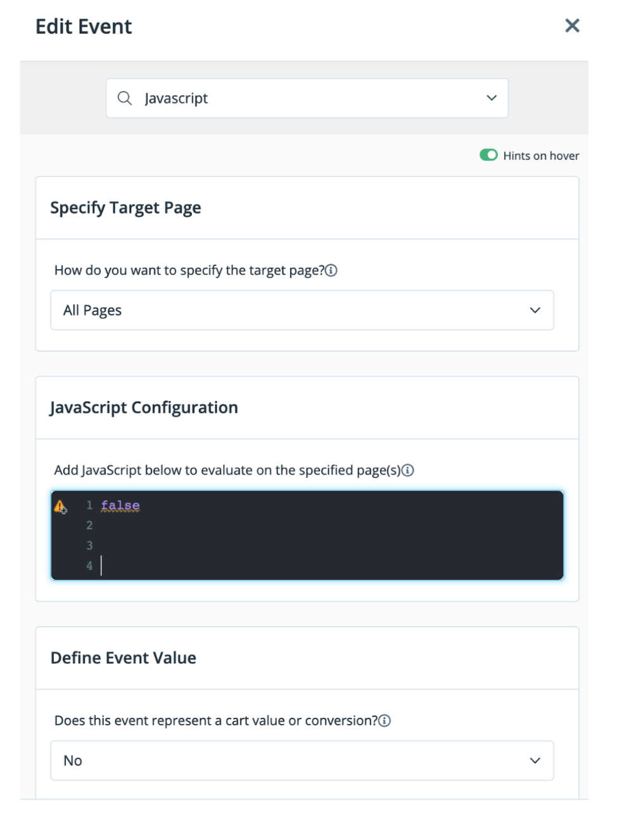Click the info icon beside target page question
Screen dimensions: 627x830
coord(331,271)
